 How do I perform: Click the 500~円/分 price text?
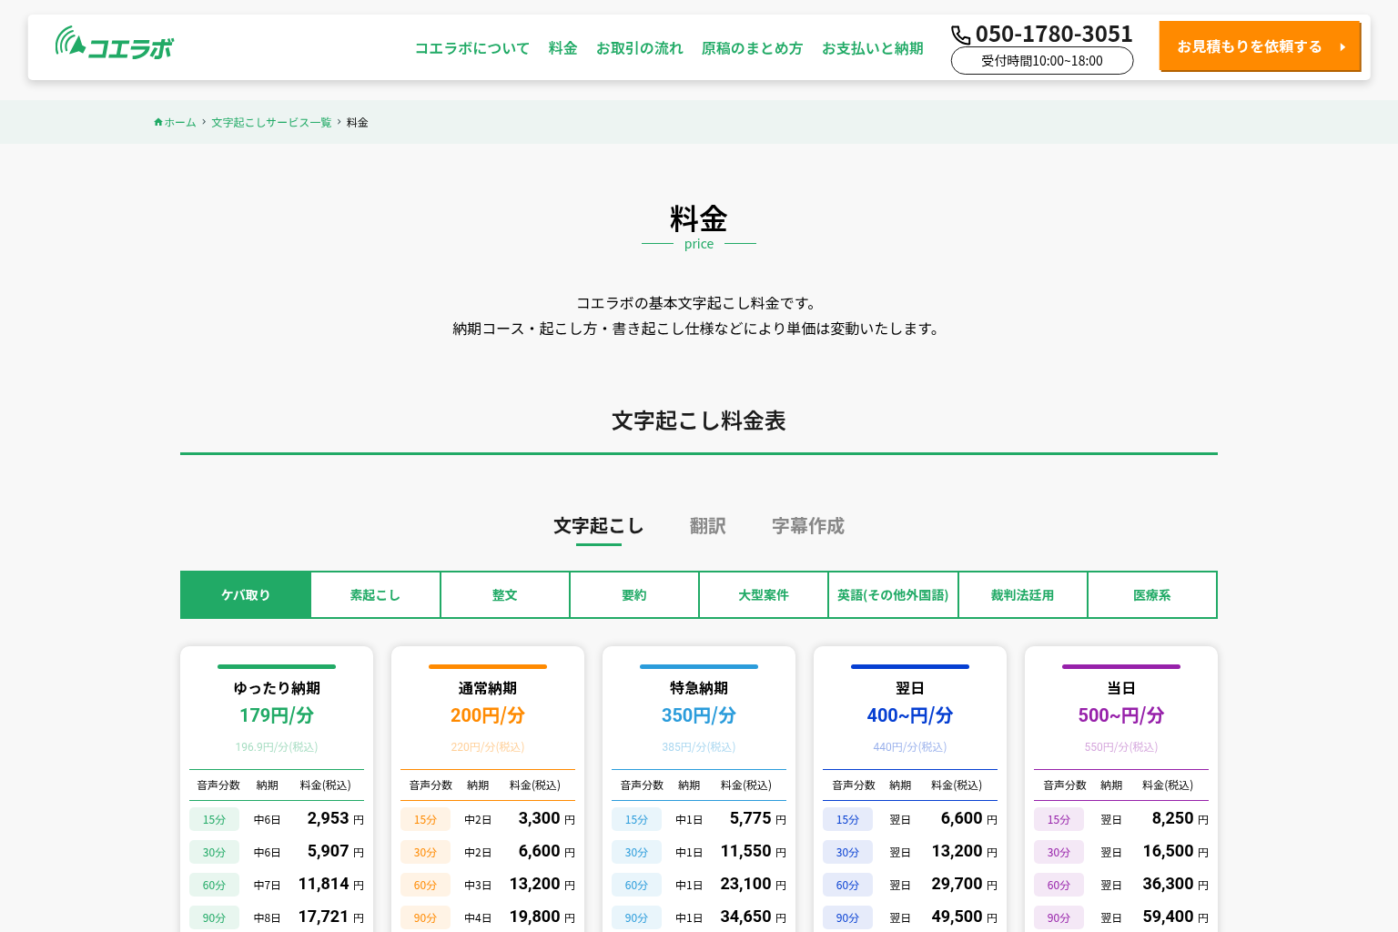tap(1121, 715)
